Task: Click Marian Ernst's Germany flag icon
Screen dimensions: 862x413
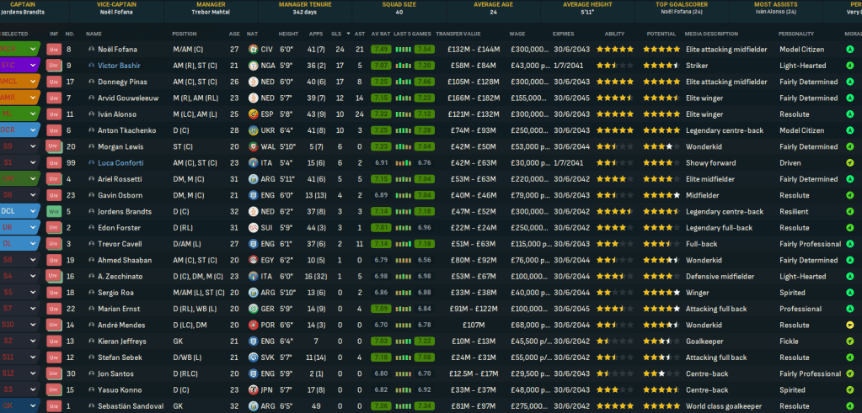Action: pos(254,310)
